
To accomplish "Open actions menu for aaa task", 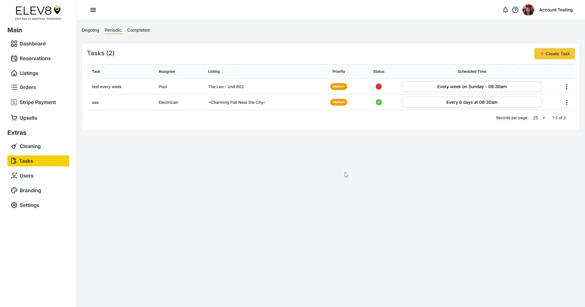I will click(567, 102).
